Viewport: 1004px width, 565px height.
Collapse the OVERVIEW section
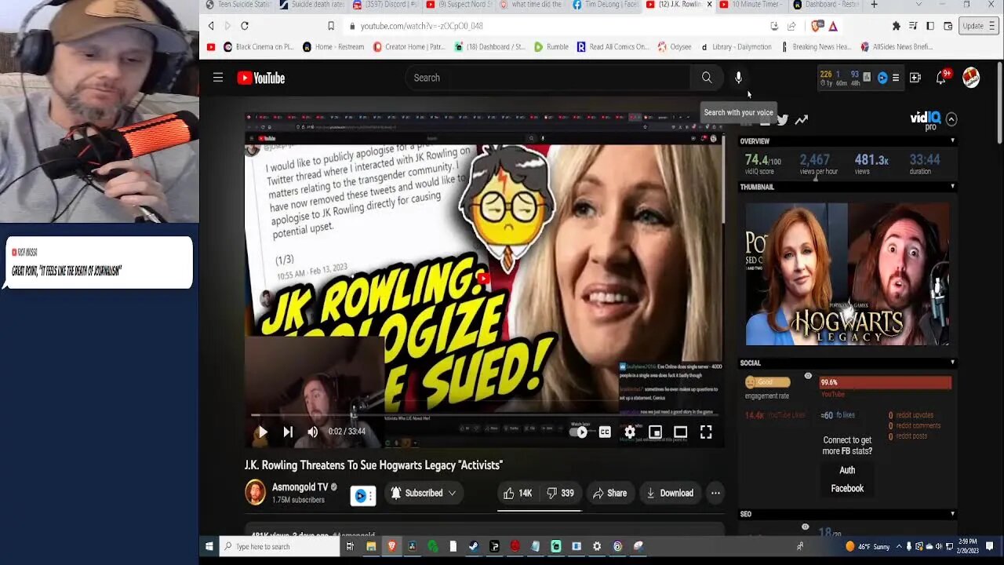[x=953, y=141]
